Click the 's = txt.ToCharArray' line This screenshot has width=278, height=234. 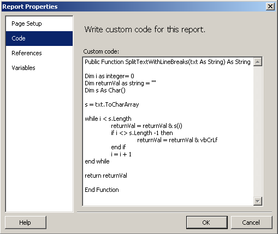pyautogui.click(x=112, y=104)
